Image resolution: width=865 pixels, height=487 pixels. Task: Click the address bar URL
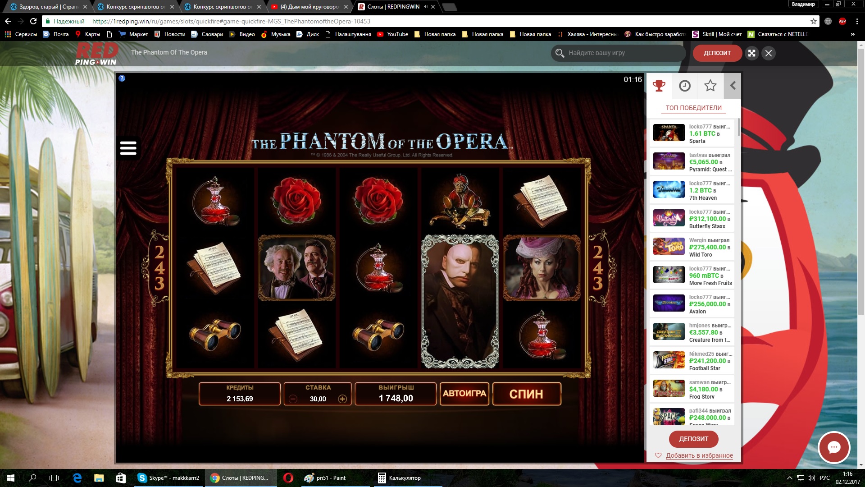(x=231, y=21)
